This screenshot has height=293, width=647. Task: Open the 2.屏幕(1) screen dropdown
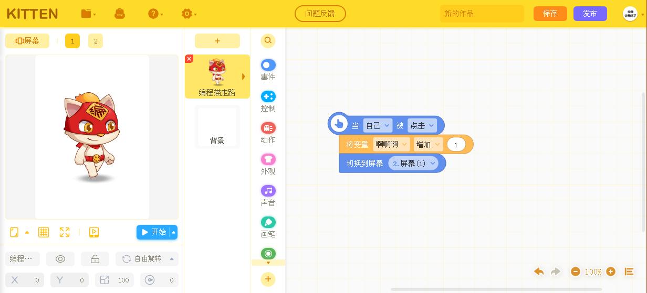click(x=413, y=163)
